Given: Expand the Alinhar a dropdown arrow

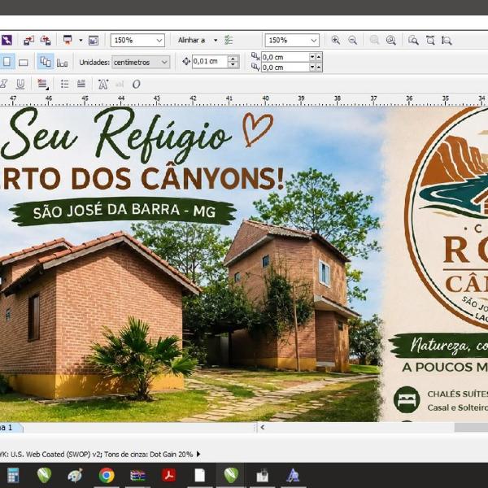Looking at the screenshot, I should pos(216,40).
